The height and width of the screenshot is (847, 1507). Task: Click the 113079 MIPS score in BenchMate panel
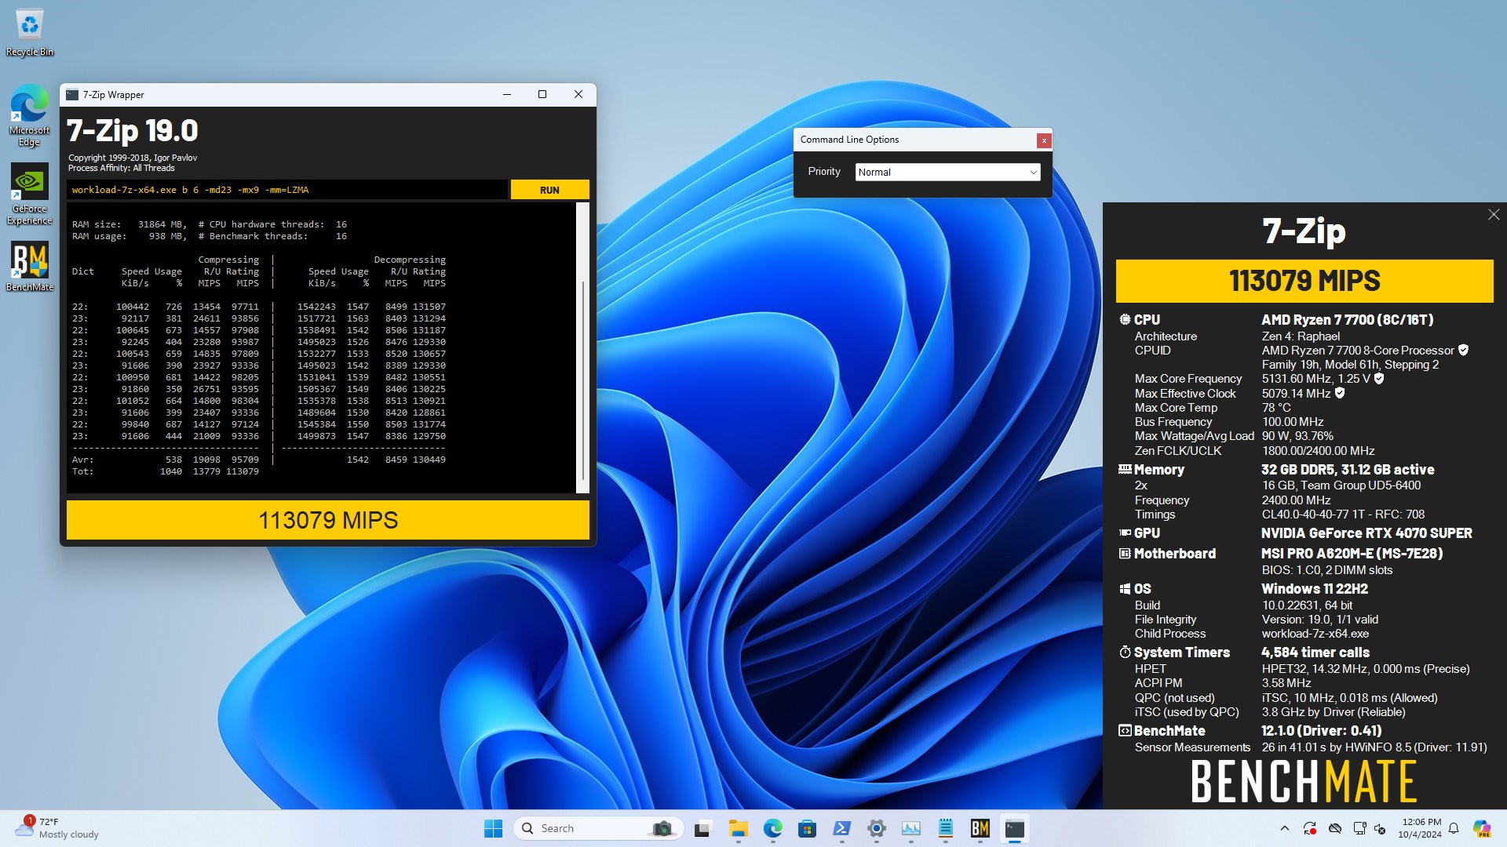point(1304,281)
